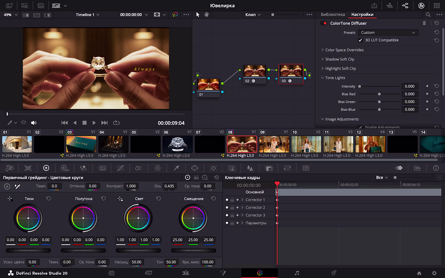Expand Color Space Overrides section
445x278 pixels.
(344, 50)
